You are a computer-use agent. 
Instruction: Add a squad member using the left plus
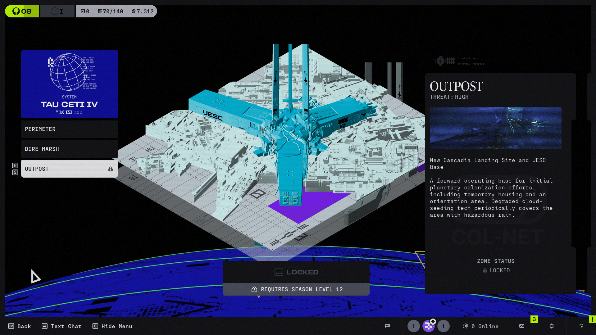(413, 326)
